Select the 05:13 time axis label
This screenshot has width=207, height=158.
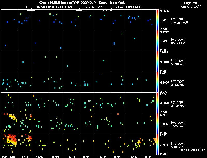click(x=71, y=157)
